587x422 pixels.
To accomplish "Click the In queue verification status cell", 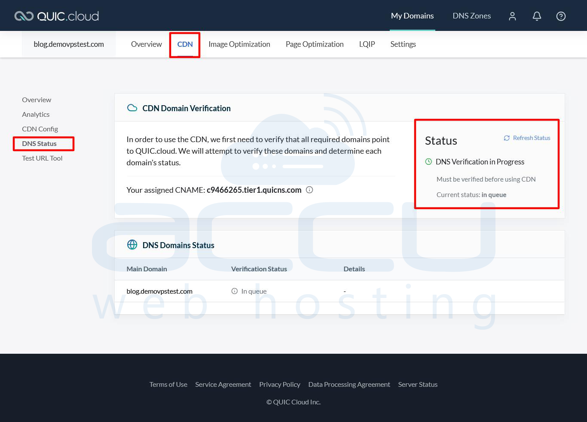I will pyautogui.click(x=254, y=291).
